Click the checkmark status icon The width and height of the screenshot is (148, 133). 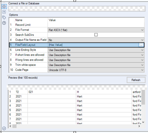[x=4, y=128]
